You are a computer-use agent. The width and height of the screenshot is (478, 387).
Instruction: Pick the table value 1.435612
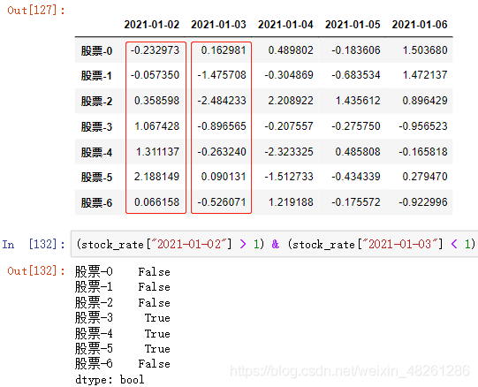(x=358, y=101)
